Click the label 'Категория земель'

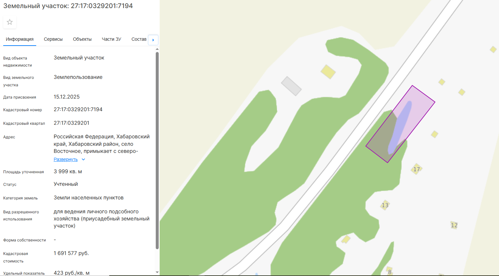(20, 198)
